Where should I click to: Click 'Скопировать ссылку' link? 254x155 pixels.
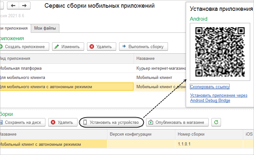(210, 87)
